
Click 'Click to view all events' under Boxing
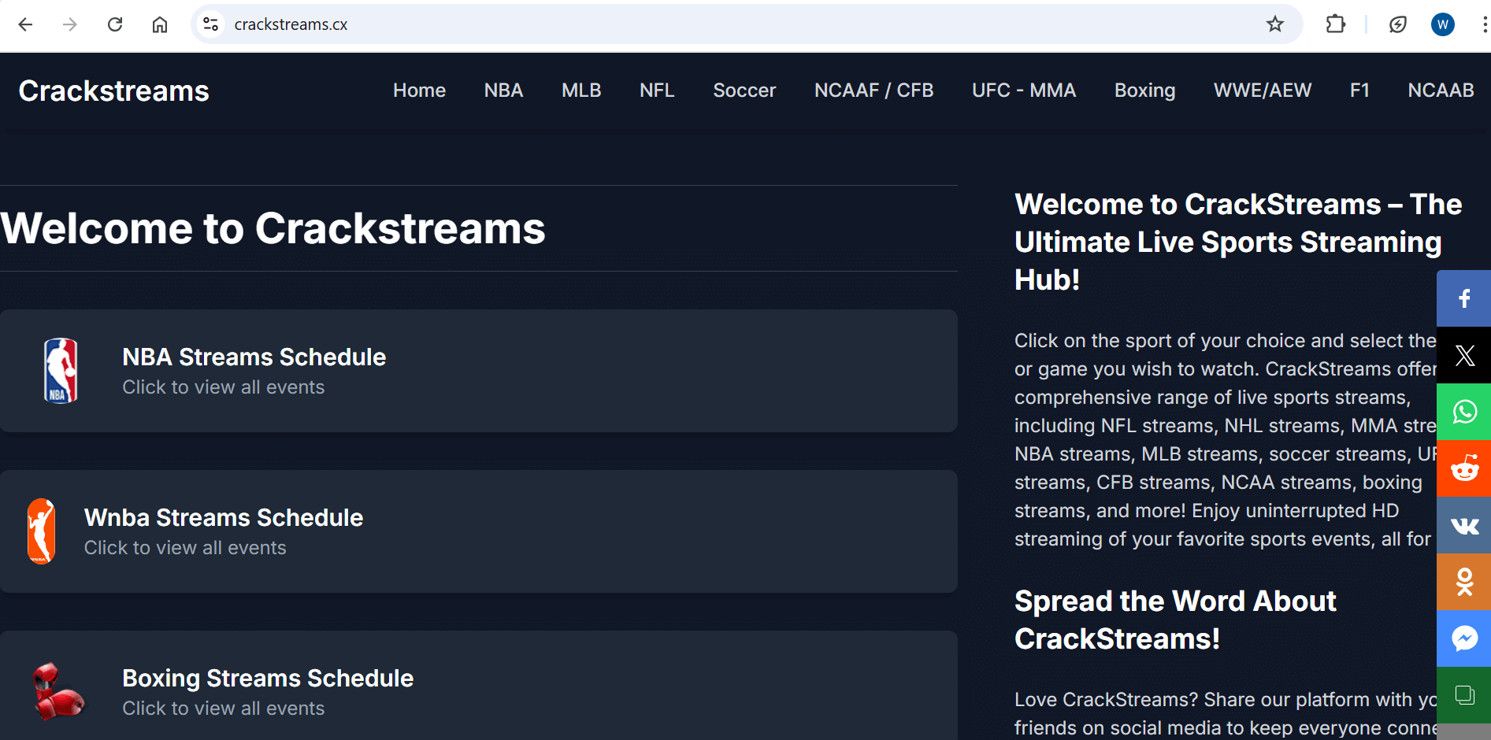point(224,709)
